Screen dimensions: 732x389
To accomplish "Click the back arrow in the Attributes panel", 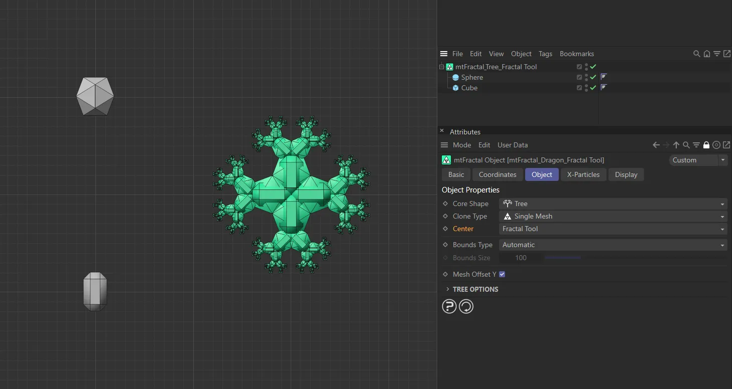I will (656, 145).
